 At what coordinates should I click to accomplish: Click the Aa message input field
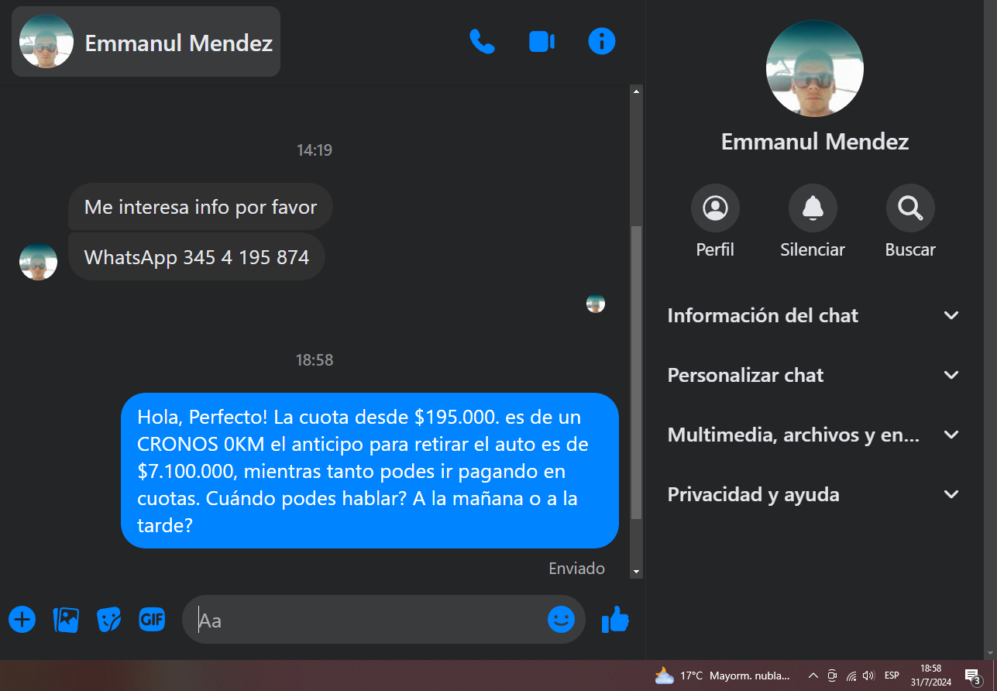(x=370, y=620)
